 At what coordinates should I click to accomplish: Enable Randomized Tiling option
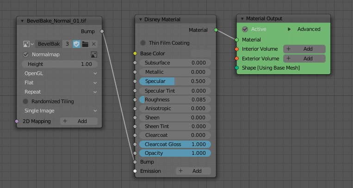pyautogui.click(x=26, y=101)
